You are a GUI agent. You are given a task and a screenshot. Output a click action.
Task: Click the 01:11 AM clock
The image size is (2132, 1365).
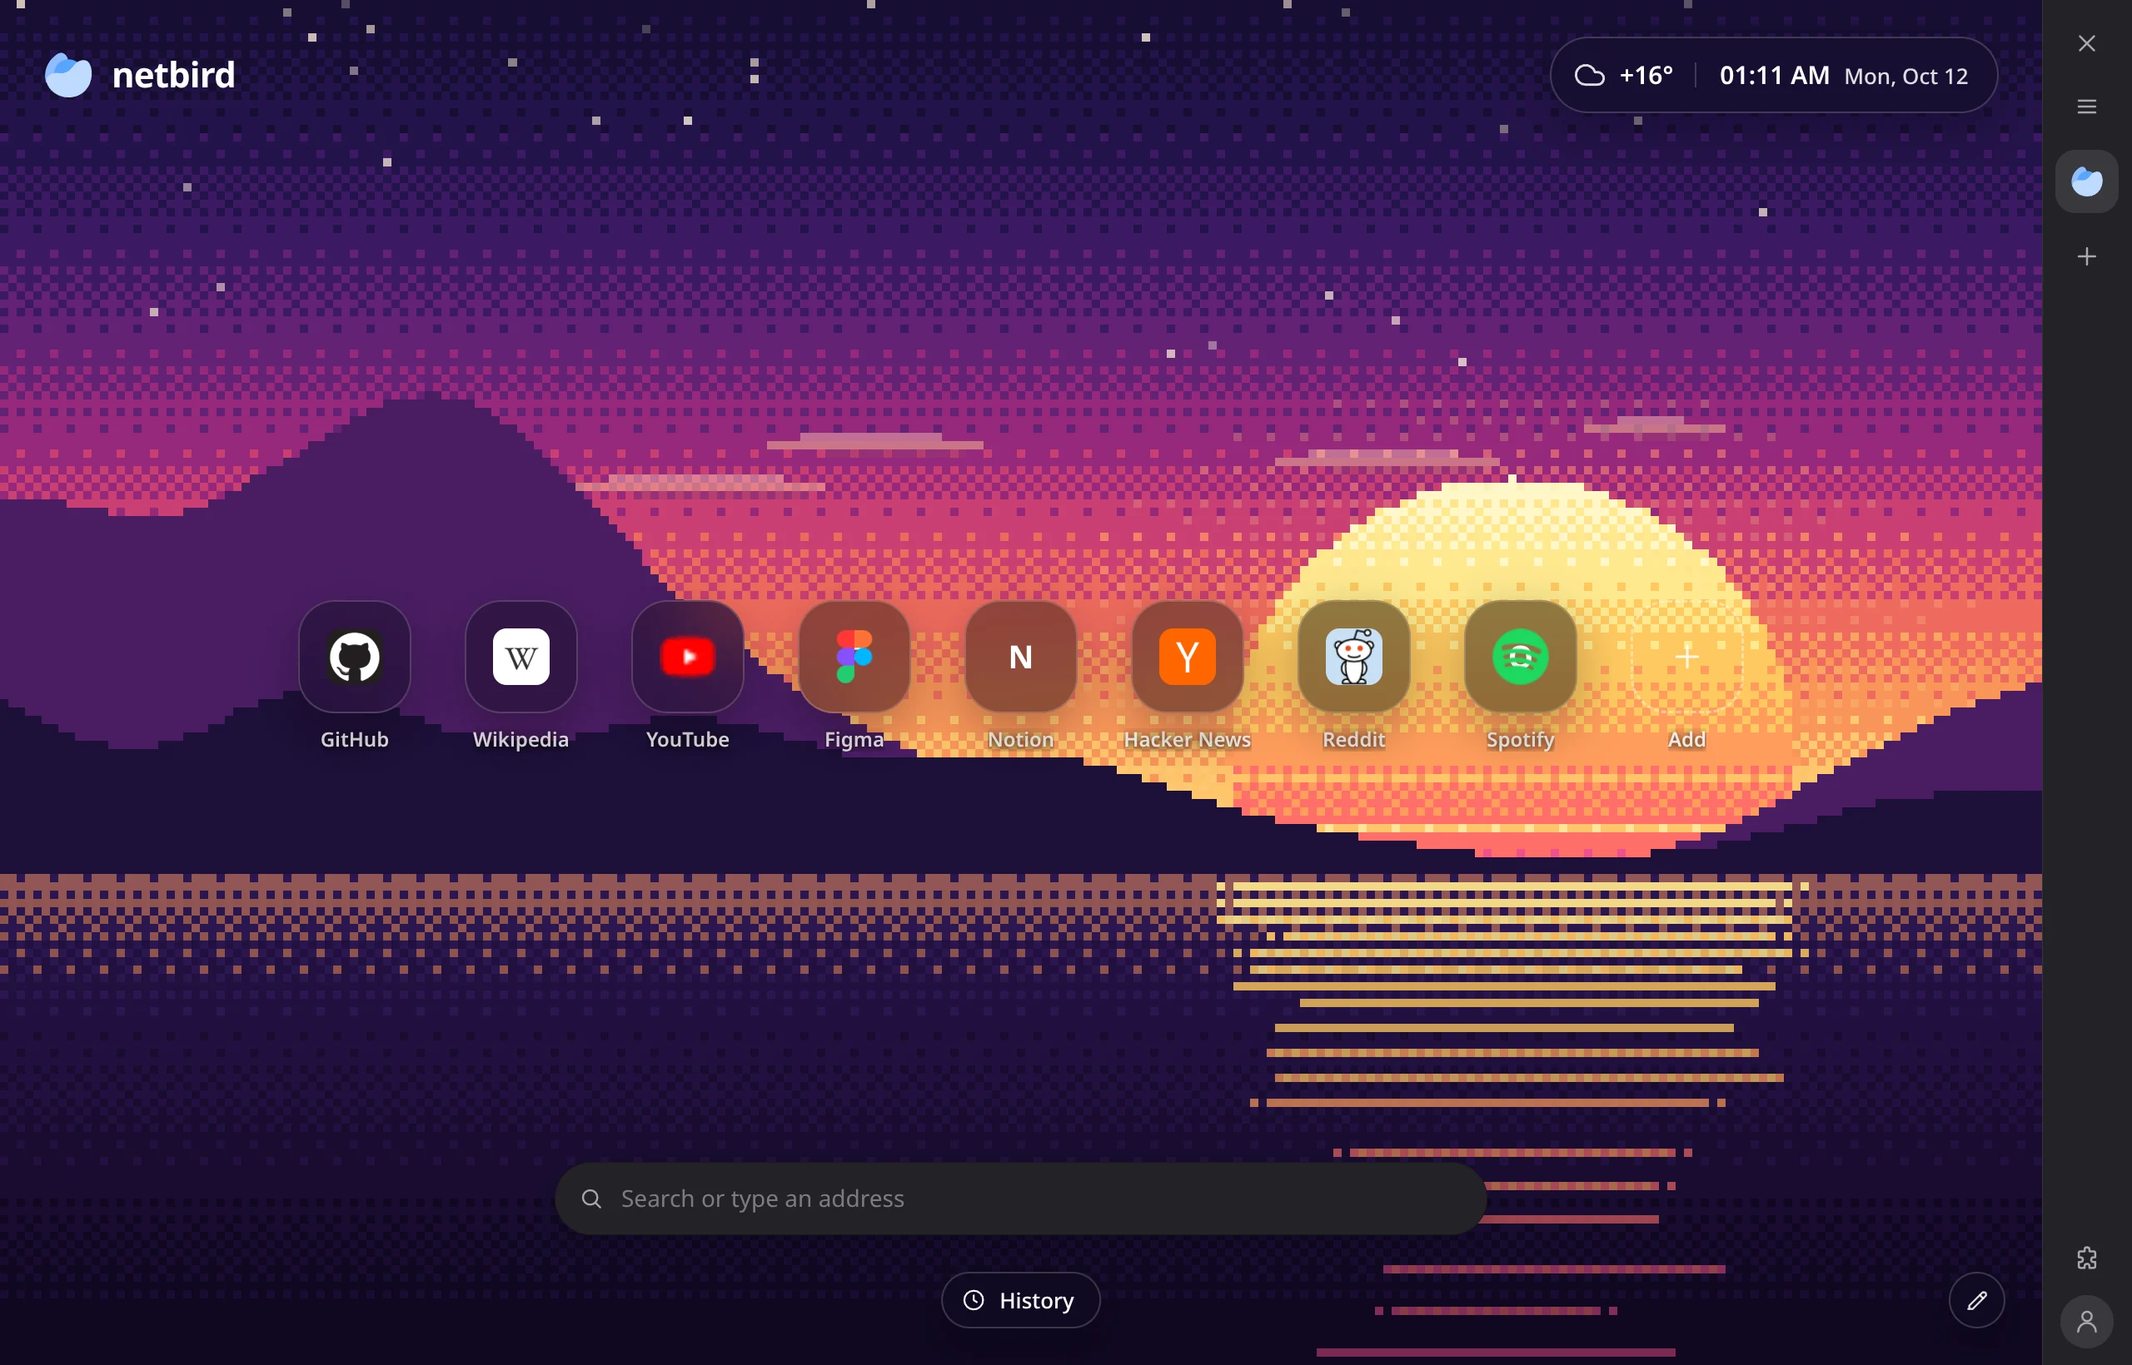click(1775, 76)
